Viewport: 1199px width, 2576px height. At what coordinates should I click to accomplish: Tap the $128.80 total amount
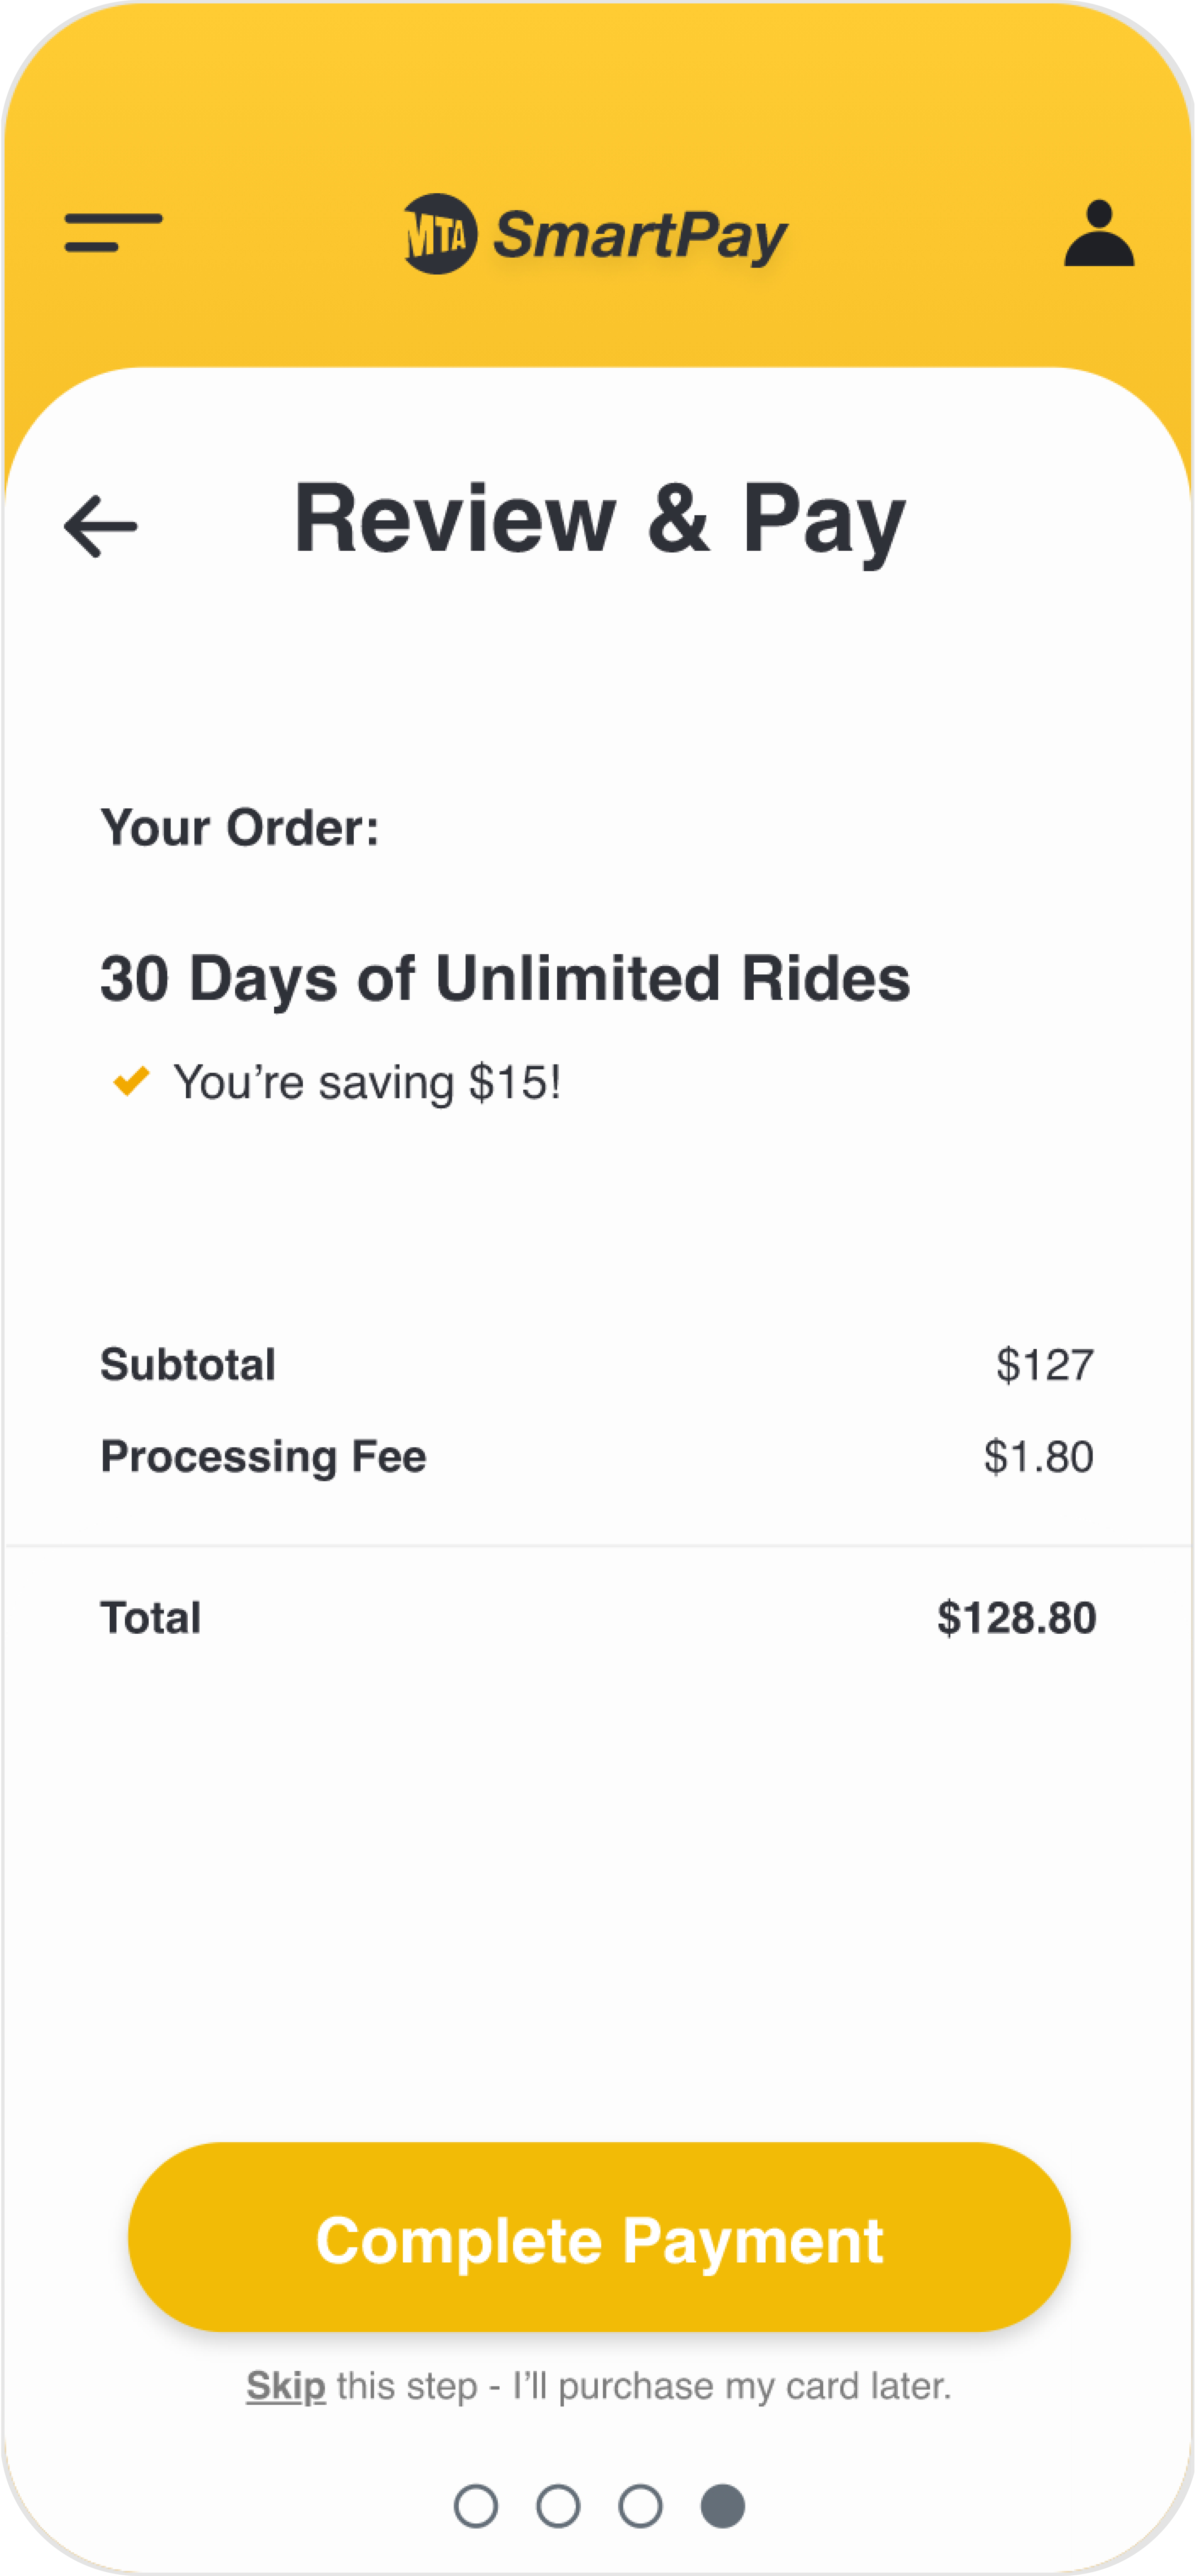1016,1618
